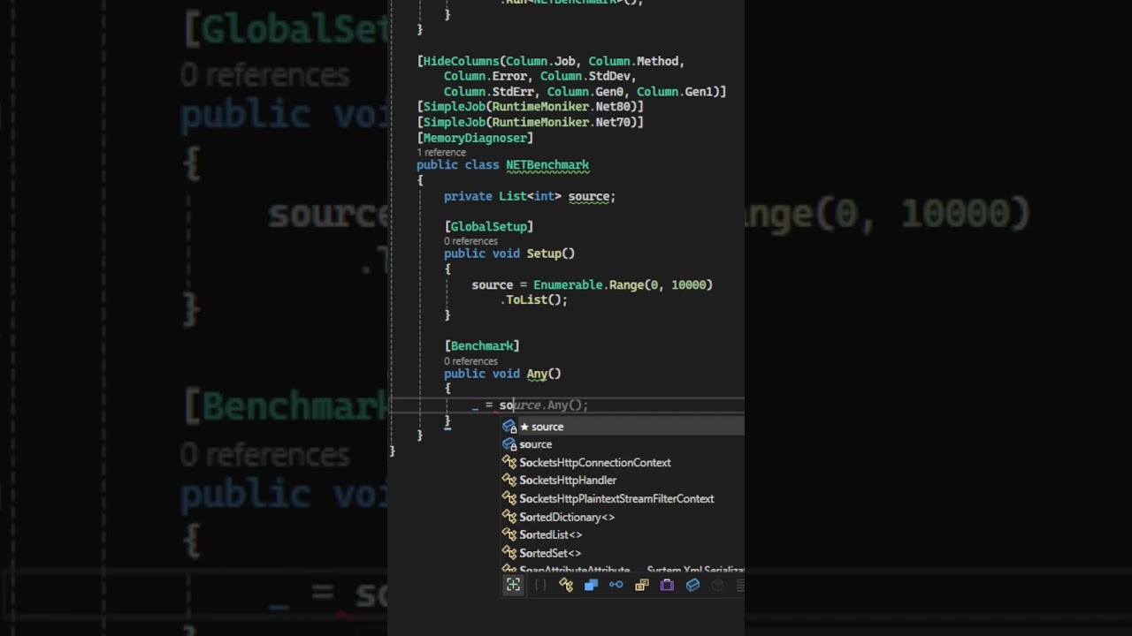Choose SortedSet<> from the completion list
The width and height of the screenshot is (1132, 636).
click(623, 553)
